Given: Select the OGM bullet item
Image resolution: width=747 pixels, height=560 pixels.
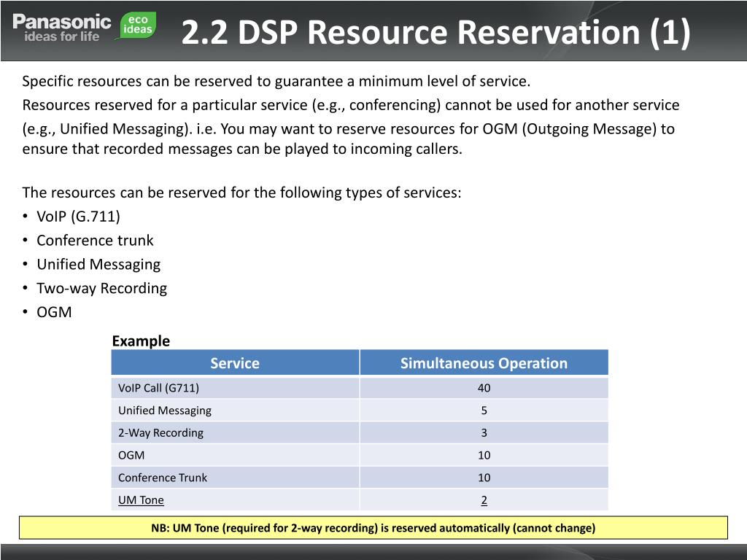Looking at the screenshot, I should [x=54, y=312].
